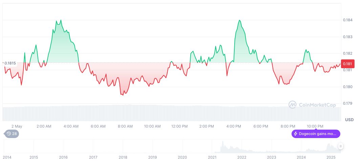The height and width of the screenshot is (161, 363).
Task: Click 2025 on the historical timeline
Action: click(x=331, y=157)
